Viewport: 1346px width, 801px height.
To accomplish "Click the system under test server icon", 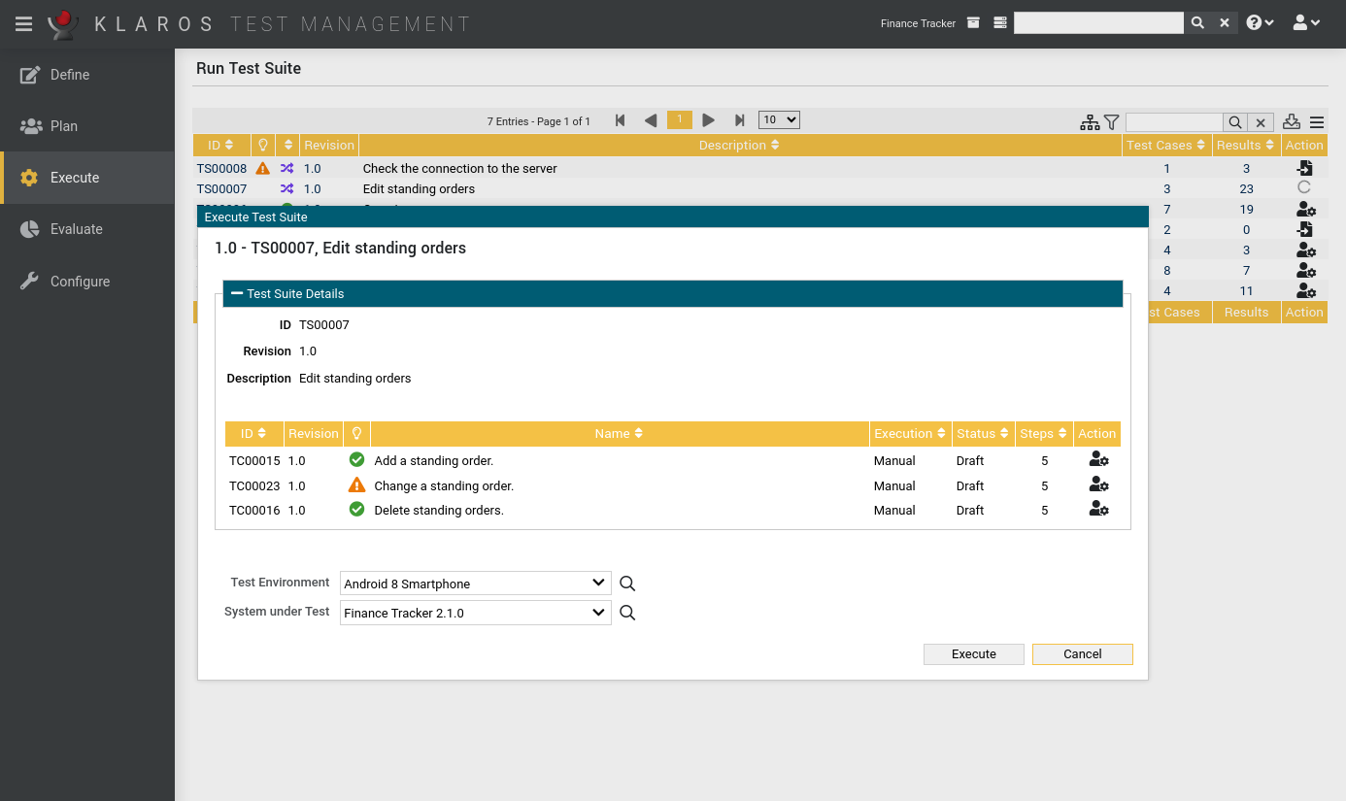I will pyautogui.click(x=999, y=22).
